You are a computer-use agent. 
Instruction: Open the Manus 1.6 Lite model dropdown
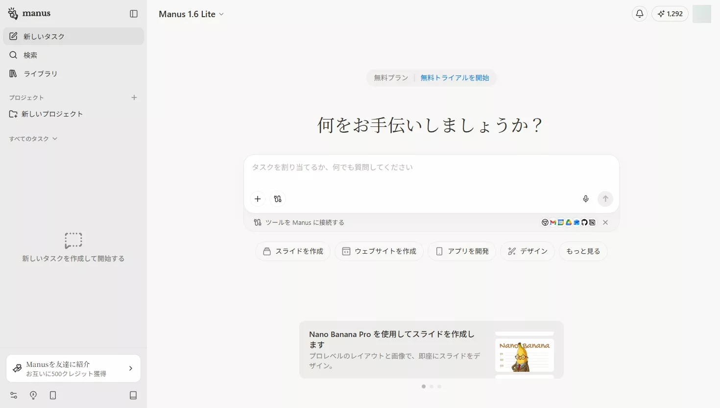(x=191, y=14)
